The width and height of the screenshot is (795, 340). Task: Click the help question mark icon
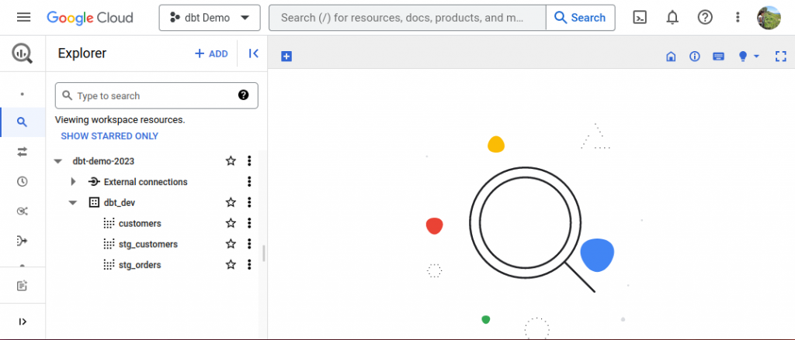point(705,17)
